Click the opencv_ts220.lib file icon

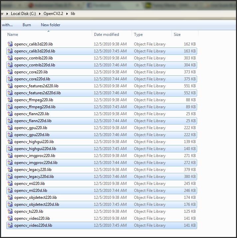click(10, 211)
